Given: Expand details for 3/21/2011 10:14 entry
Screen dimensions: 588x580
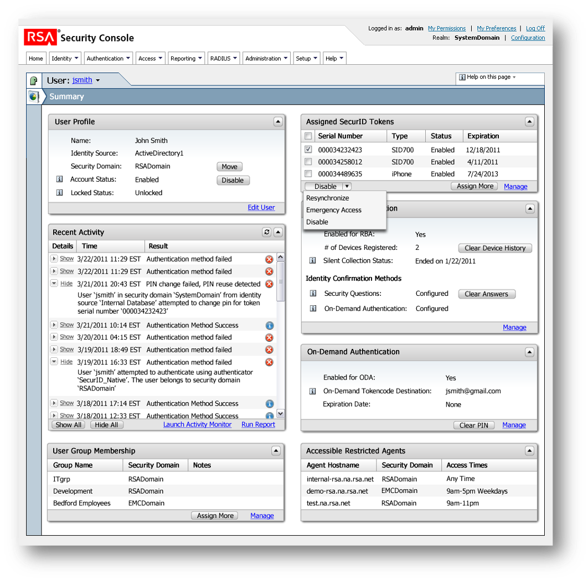Looking at the screenshot, I should click(x=54, y=325).
